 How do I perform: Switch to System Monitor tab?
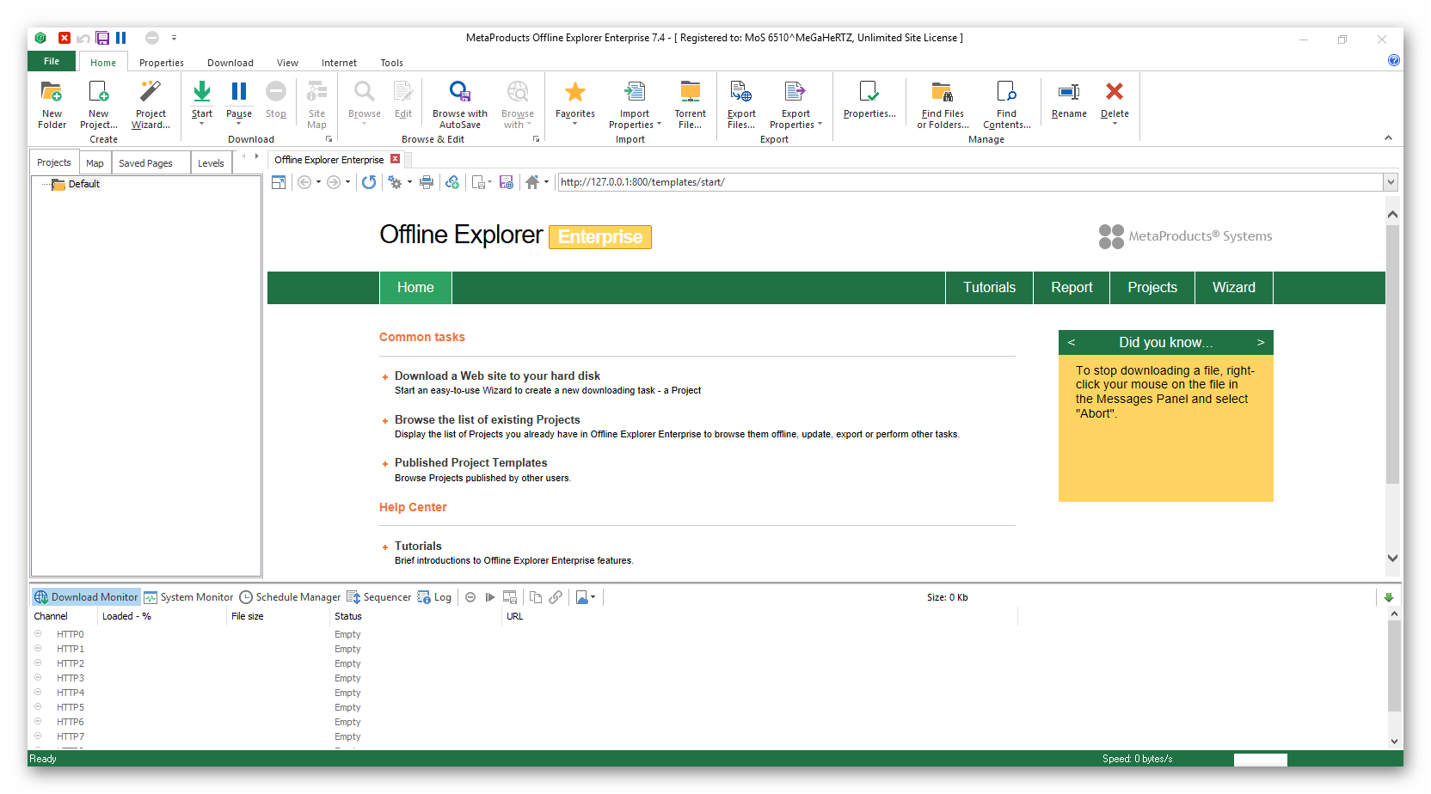(188, 597)
